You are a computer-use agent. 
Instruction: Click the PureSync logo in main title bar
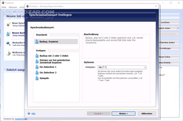click(3, 3)
